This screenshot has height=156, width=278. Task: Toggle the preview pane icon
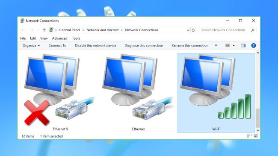243,46
